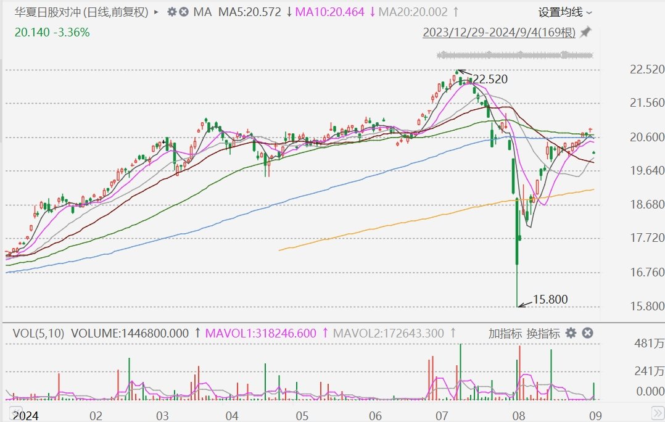Open the 2023/12/29-2024/9/4 date range selector
The height and width of the screenshot is (422, 665).
tap(498, 32)
